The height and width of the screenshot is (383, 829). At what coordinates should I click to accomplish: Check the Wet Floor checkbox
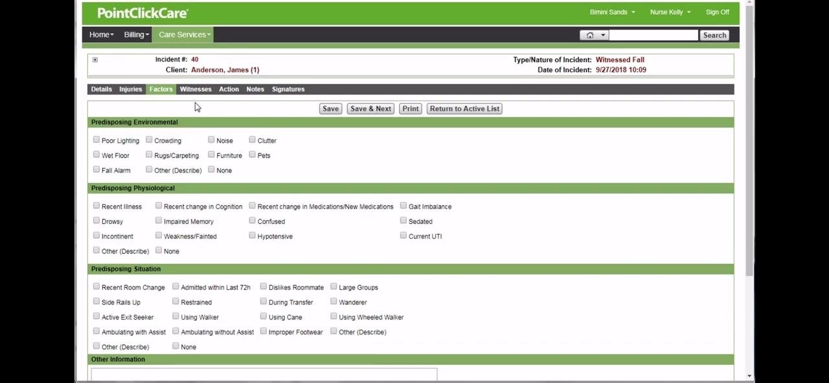pos(97,155)
